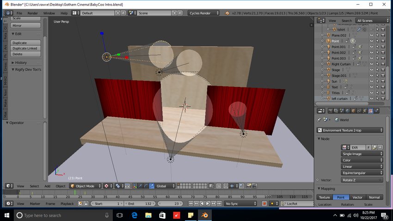Image resolution: width=393 pixels, height=221 pixels.
Task: Open the Add menu in 3D view
Action: point(47,186)
